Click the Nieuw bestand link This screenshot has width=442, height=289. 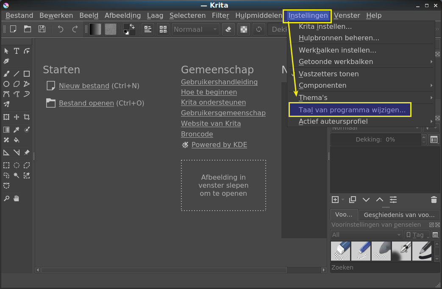coord(84,86)
